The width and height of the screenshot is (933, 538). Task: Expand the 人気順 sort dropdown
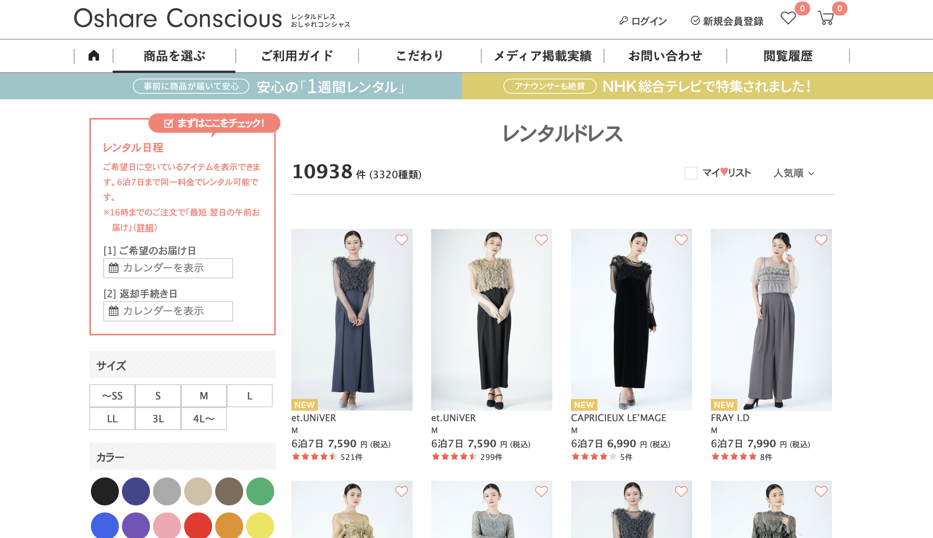click(794, 173)
